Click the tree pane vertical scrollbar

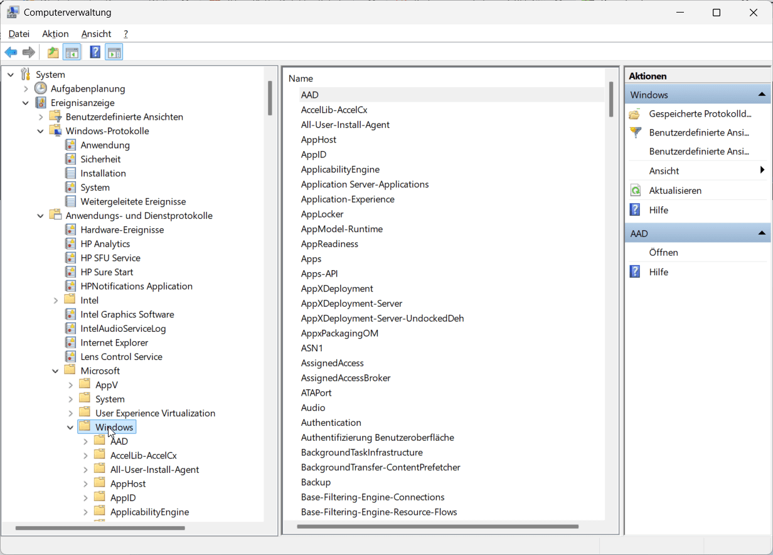[270, 98]
